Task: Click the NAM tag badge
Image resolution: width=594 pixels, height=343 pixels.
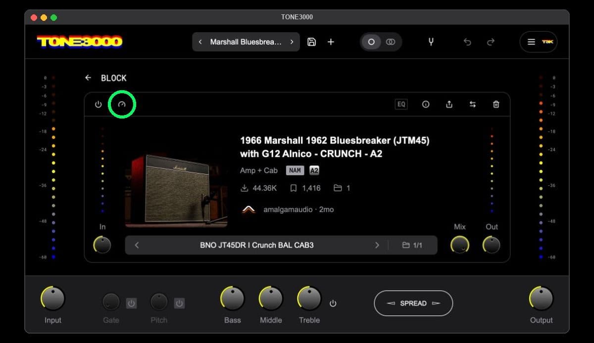Action: coord(295,171)
